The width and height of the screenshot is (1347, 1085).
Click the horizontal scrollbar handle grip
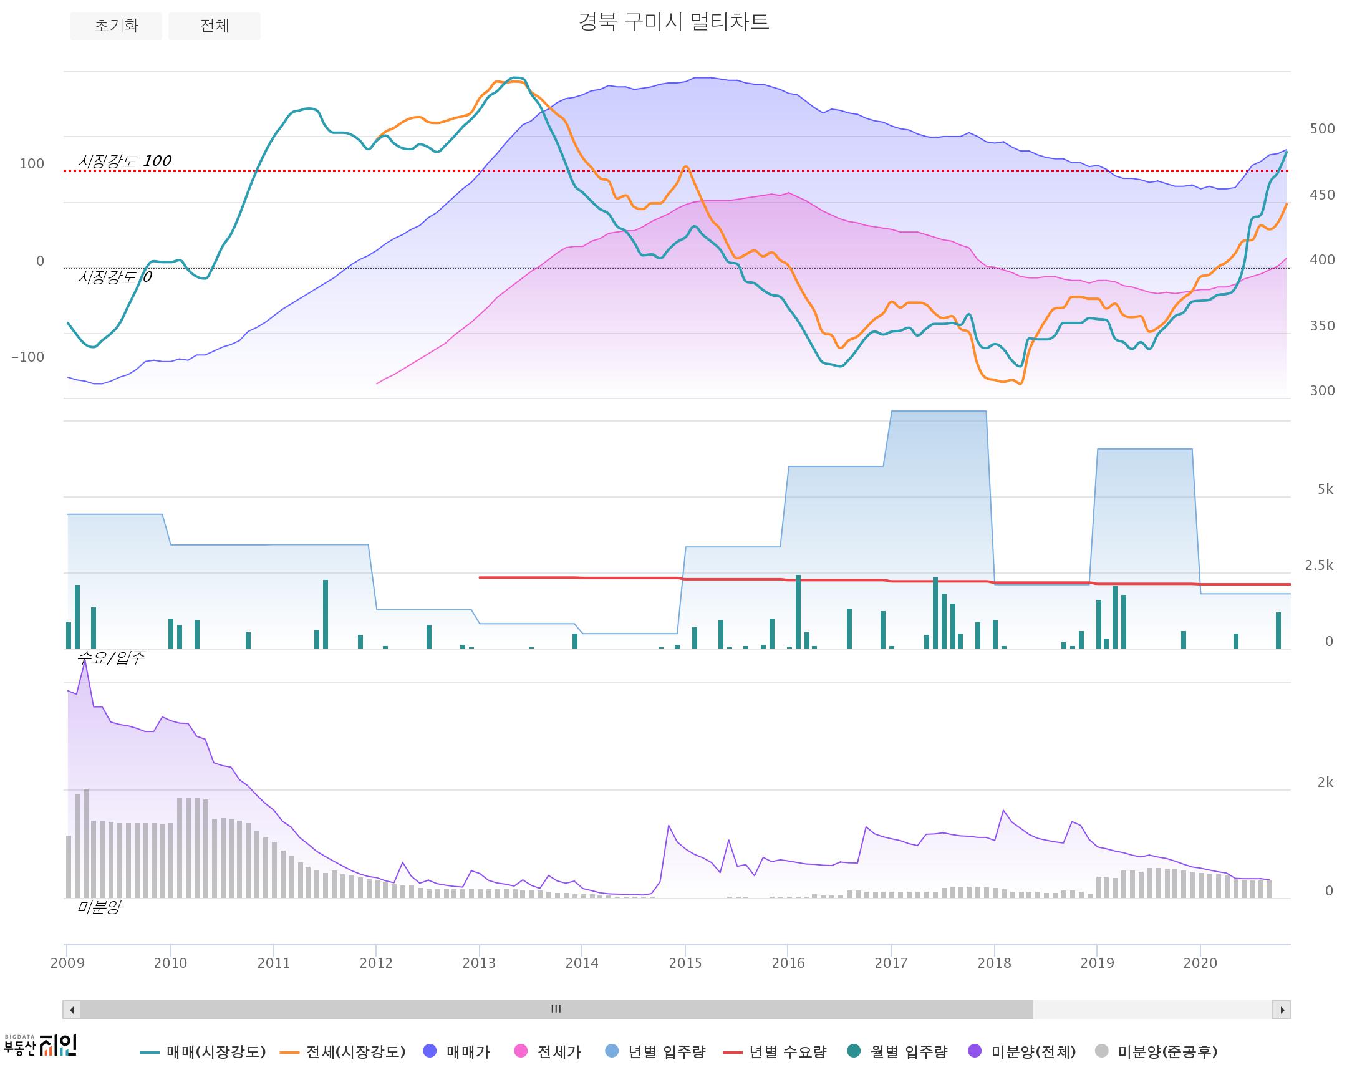(556, 1010)
